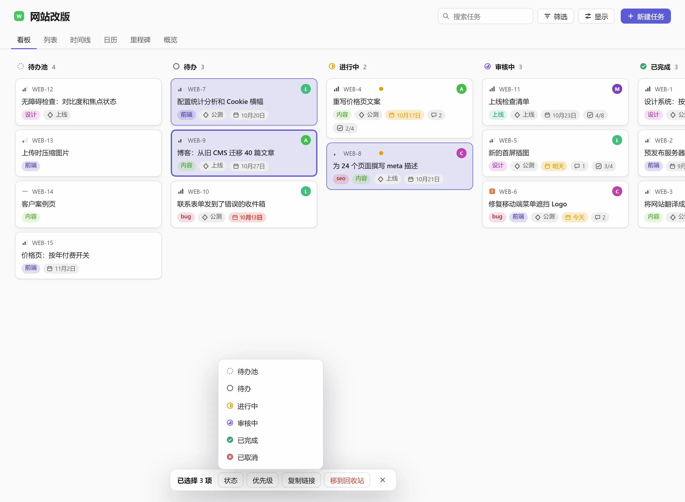This screenshot has width=685, height=502.
Task: Click avatar A on WEB-4 card
Action: [x=461, y=89]
